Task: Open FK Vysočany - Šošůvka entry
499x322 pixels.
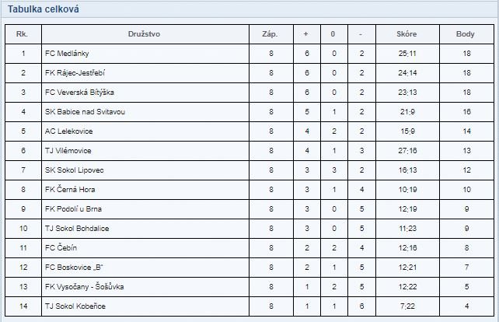Action: (x=84, y=287)
